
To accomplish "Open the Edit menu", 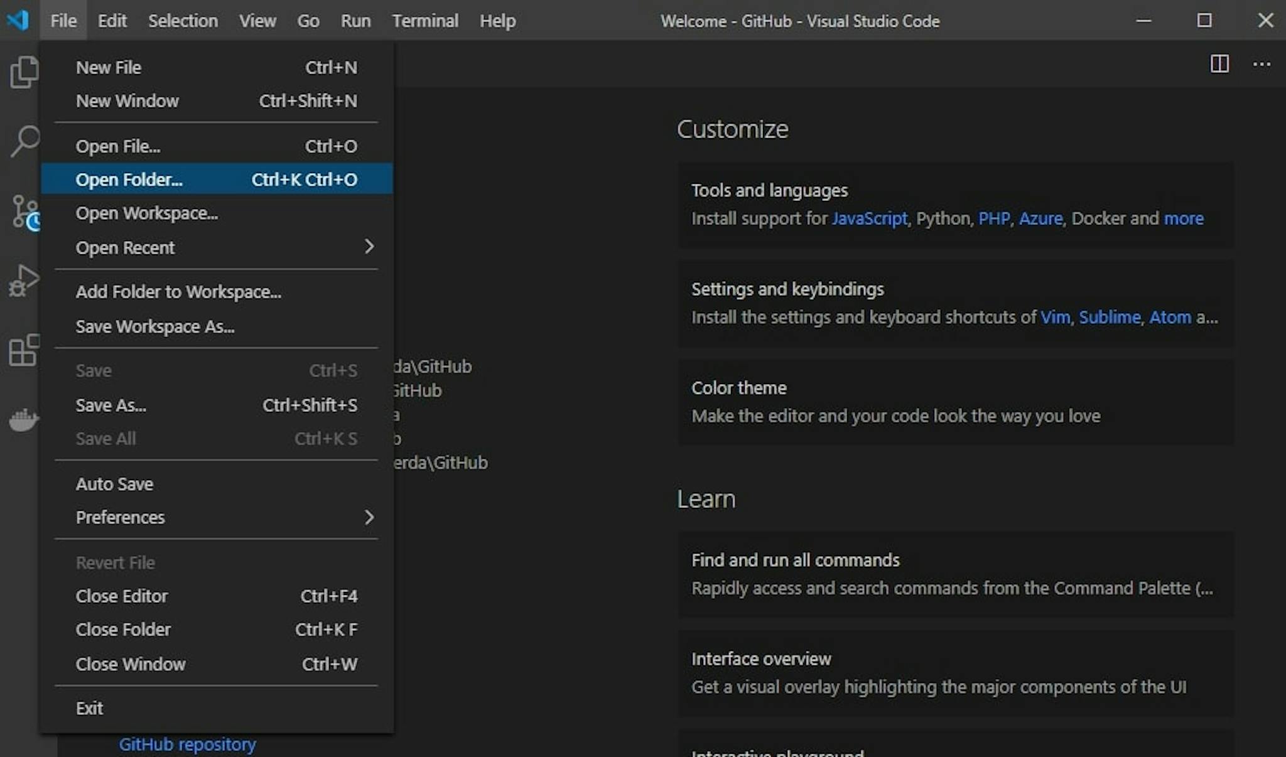I will pos(112,21).
